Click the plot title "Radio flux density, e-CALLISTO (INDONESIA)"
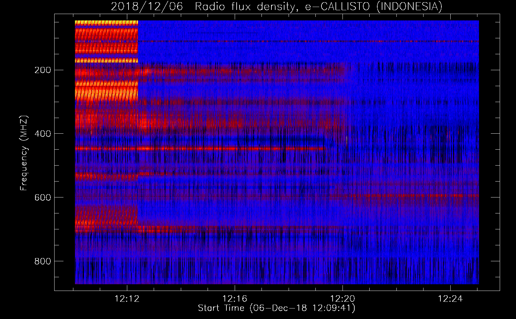This screenshot has width=516, height=319. 319,6
